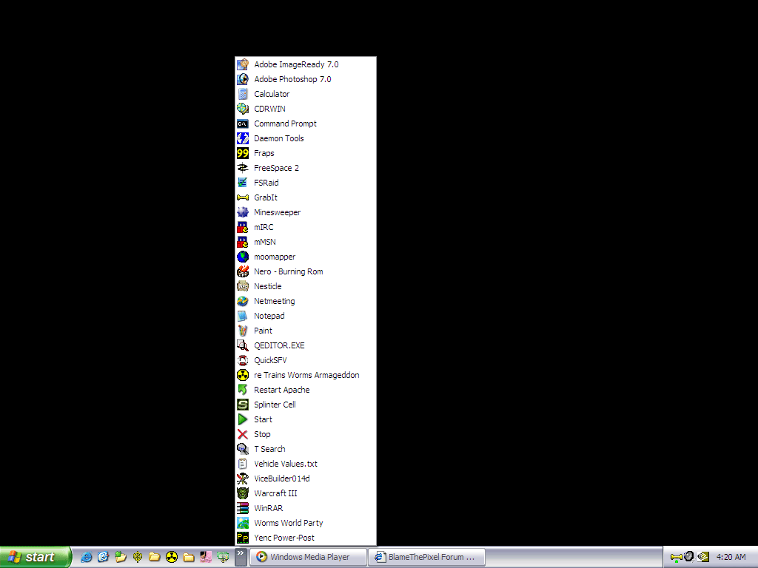758x568 pixels.
Task: Switch to Windows Media Player taskbar button
Action: pos(308,557)
